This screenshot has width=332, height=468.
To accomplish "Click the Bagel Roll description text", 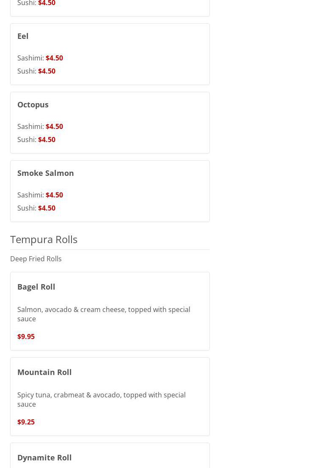I will click(x=104, y=314).
